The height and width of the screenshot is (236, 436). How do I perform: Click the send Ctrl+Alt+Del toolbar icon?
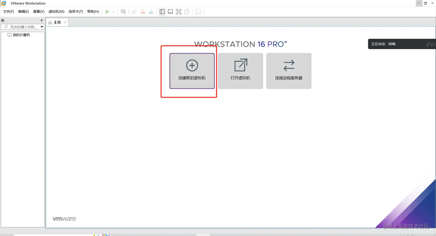tap(123, 12)
